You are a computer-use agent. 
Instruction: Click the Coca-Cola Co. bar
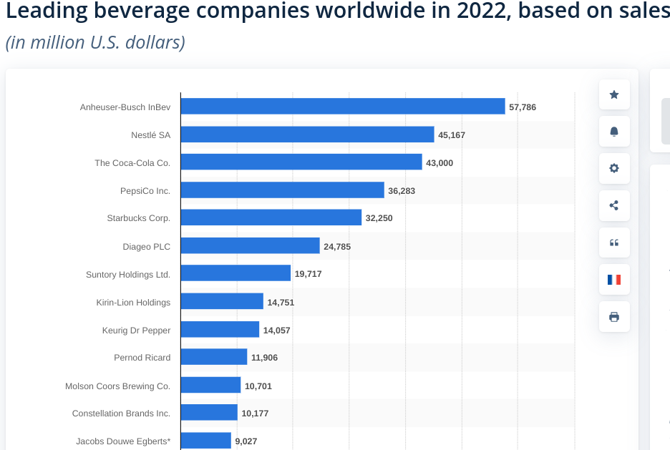click(301, 162)
